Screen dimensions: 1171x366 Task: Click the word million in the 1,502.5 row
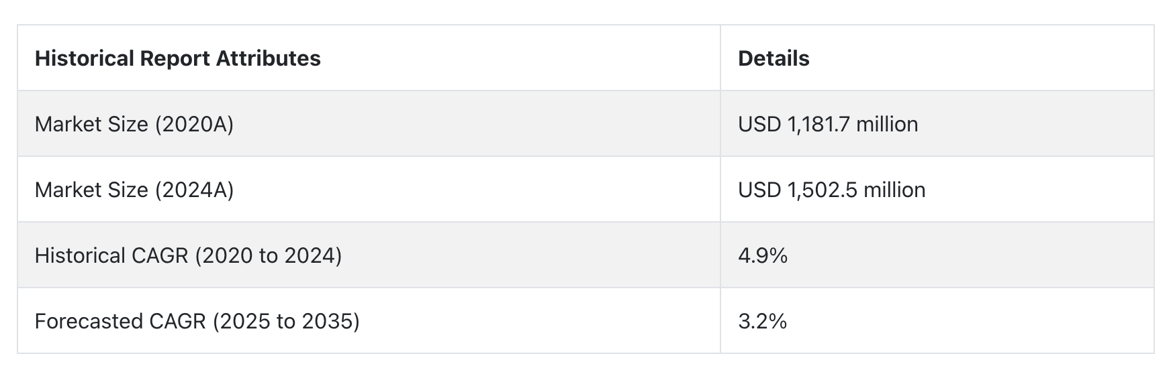click(894, 190)
